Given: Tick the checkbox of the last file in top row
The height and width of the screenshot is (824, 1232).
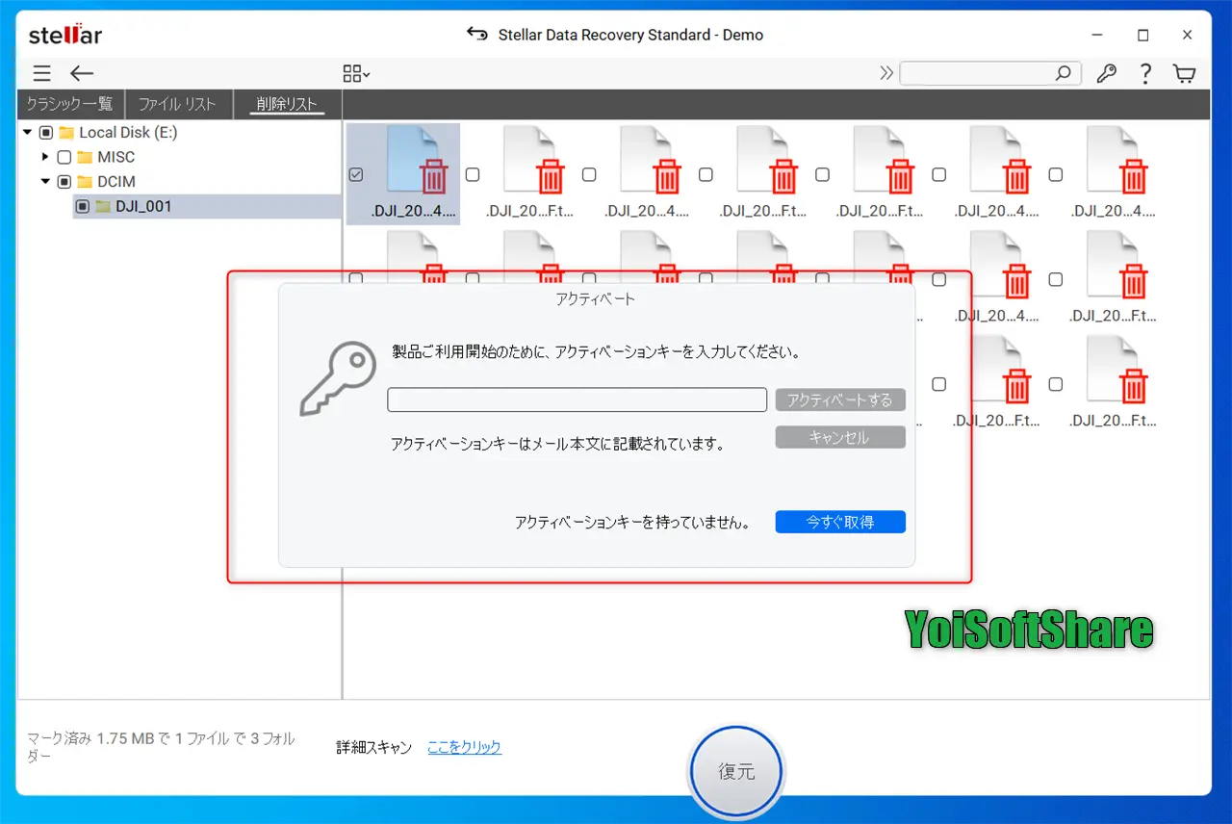Looking at the screenshot, I should [1056, 174].
